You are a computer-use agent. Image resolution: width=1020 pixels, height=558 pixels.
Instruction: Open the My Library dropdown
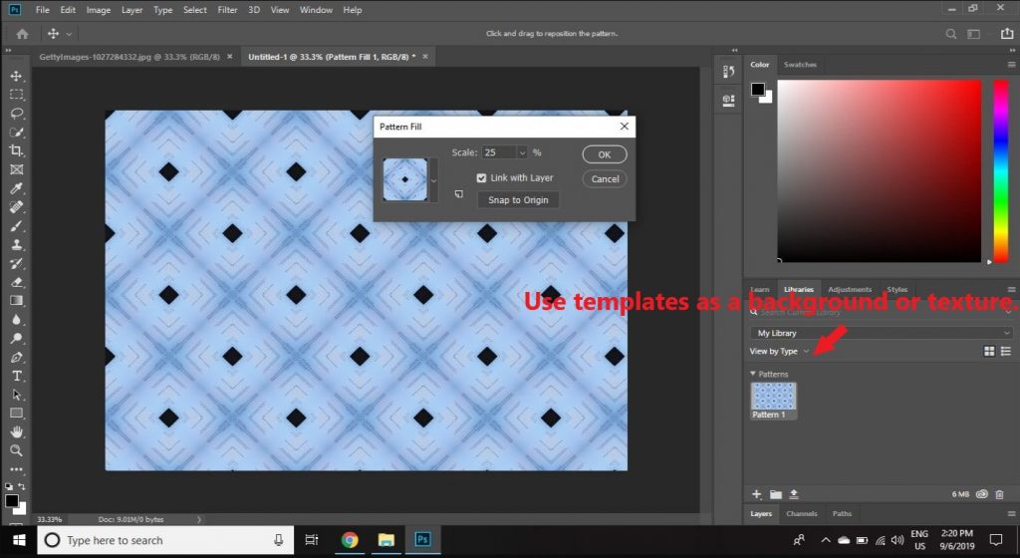coord(881,333)
